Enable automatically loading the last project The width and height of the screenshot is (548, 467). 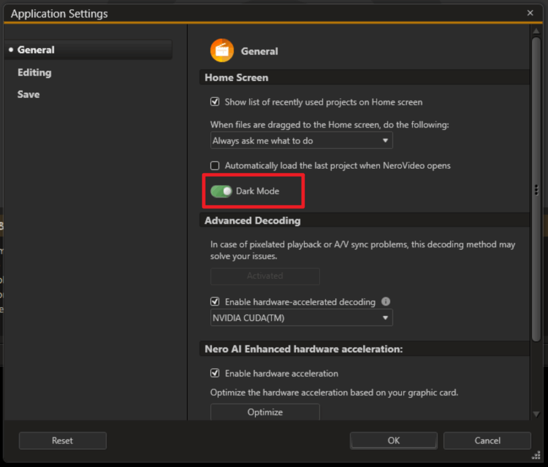click(x=215, y=166)
